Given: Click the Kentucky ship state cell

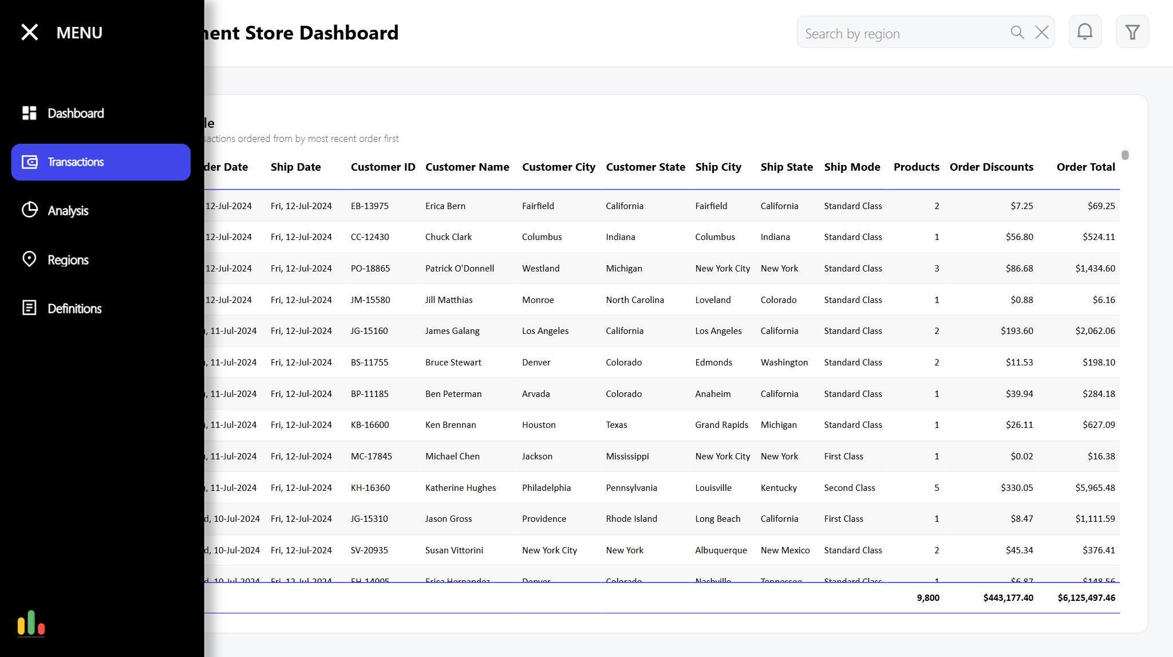Looking at the screenshot, I should pyautogui.click(x=779, y=488).
